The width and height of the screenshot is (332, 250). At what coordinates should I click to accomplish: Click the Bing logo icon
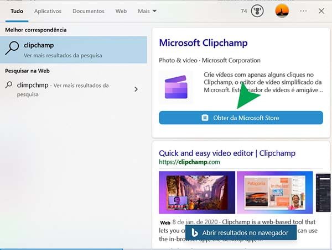click(x=194, y=232)
